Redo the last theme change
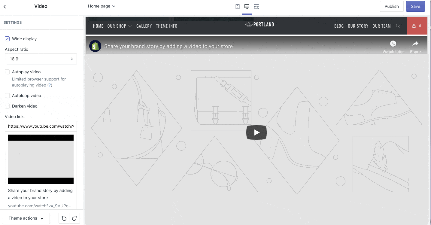 (74, 218)
